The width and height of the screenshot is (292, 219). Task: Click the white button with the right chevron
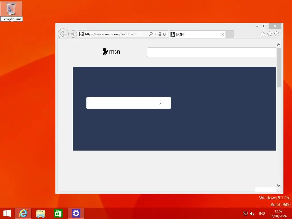129,103
